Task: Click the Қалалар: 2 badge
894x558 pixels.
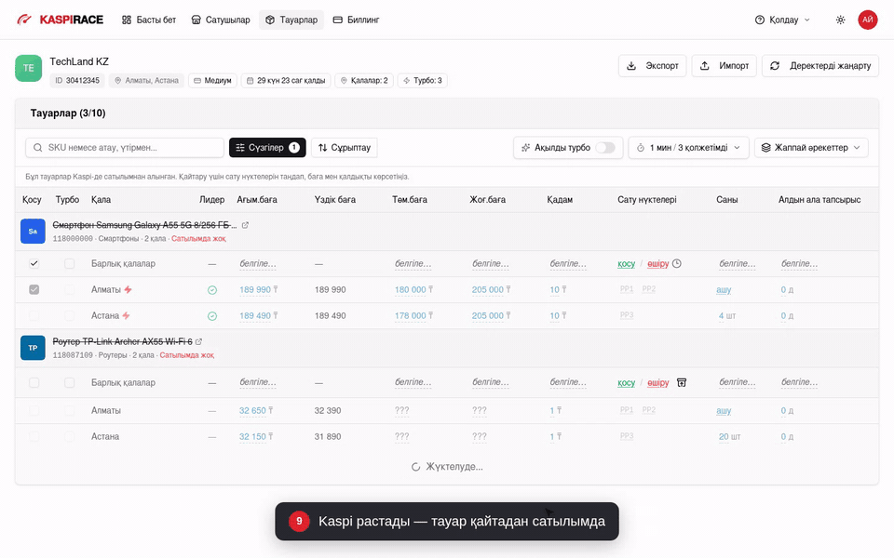Action: click(364, 80)
